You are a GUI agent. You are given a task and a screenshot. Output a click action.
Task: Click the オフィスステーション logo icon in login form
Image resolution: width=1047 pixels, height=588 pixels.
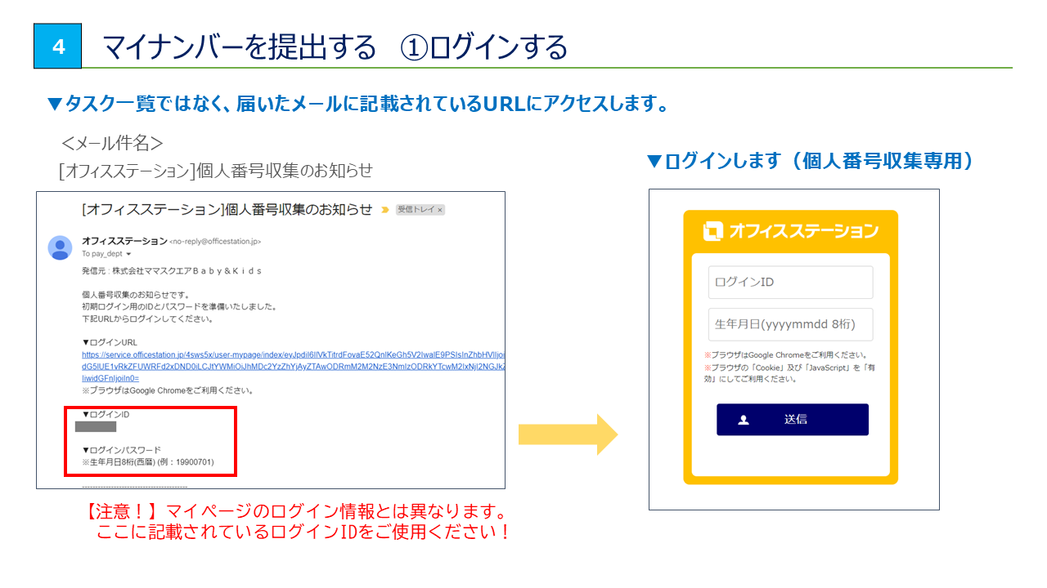click(713, 231)
